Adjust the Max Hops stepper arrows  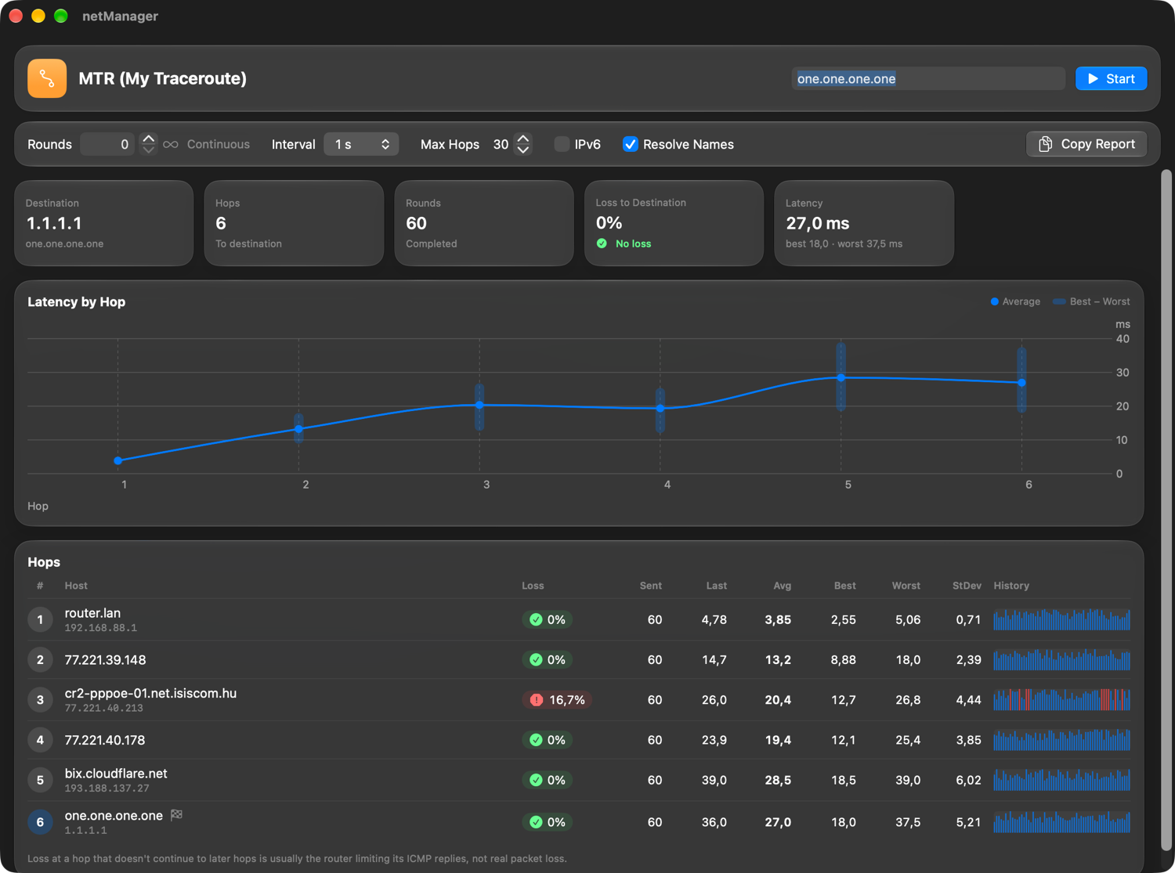[x=523, y=144]
